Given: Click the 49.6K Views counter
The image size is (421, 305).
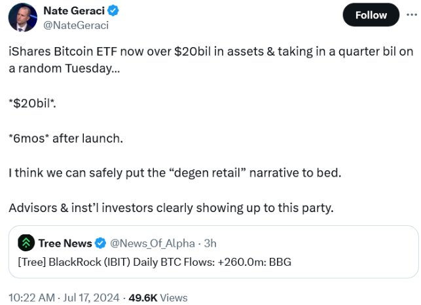Looking at the screenshot, I should point(158,298).
